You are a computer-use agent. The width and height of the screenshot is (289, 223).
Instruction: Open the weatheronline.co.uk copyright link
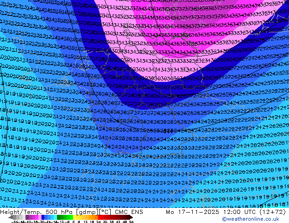coord(250,219)
